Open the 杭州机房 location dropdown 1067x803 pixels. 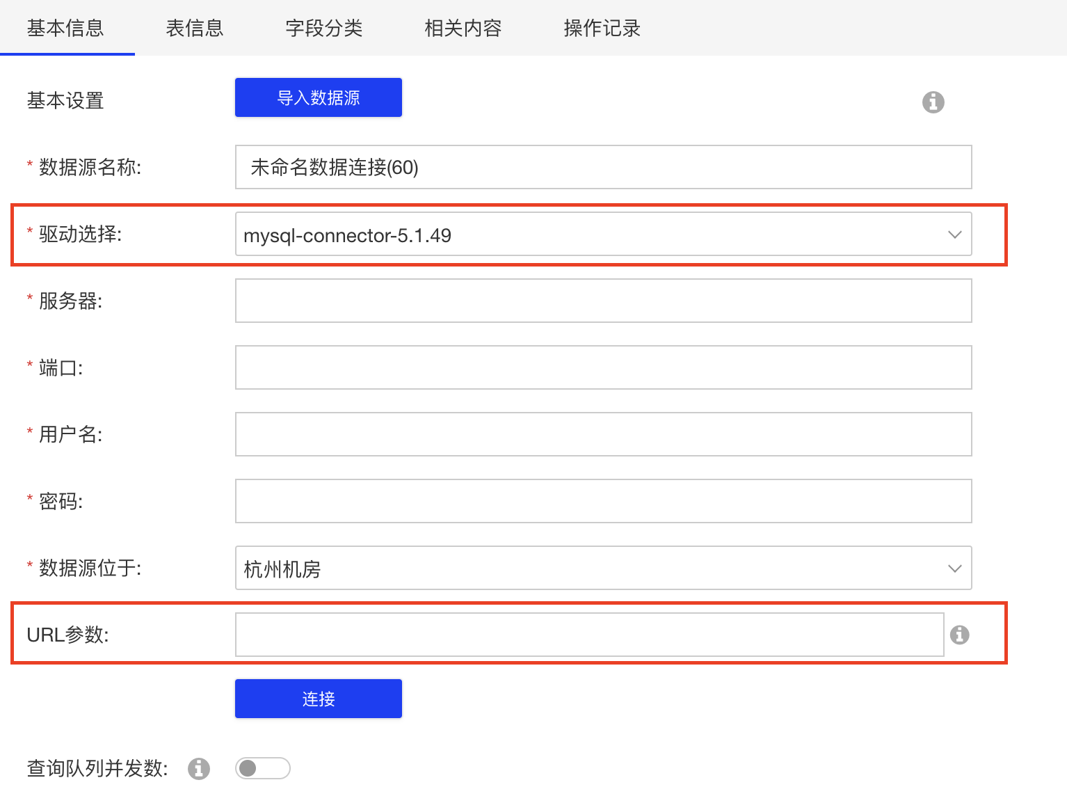[603, 569]
